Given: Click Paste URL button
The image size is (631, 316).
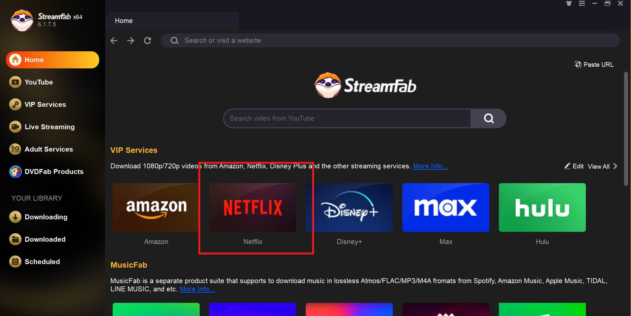Looking at the screenshot, I should coord(594,64).
